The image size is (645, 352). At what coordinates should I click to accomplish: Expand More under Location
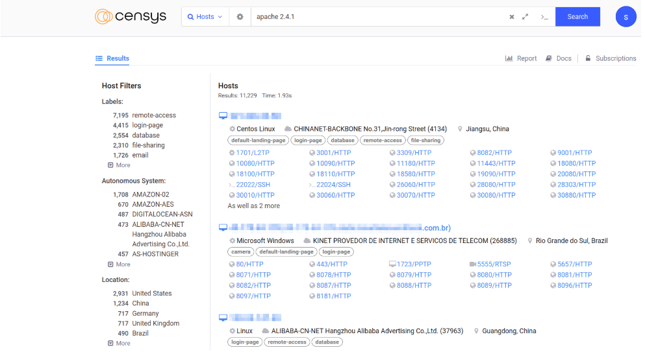click(119, 344)
